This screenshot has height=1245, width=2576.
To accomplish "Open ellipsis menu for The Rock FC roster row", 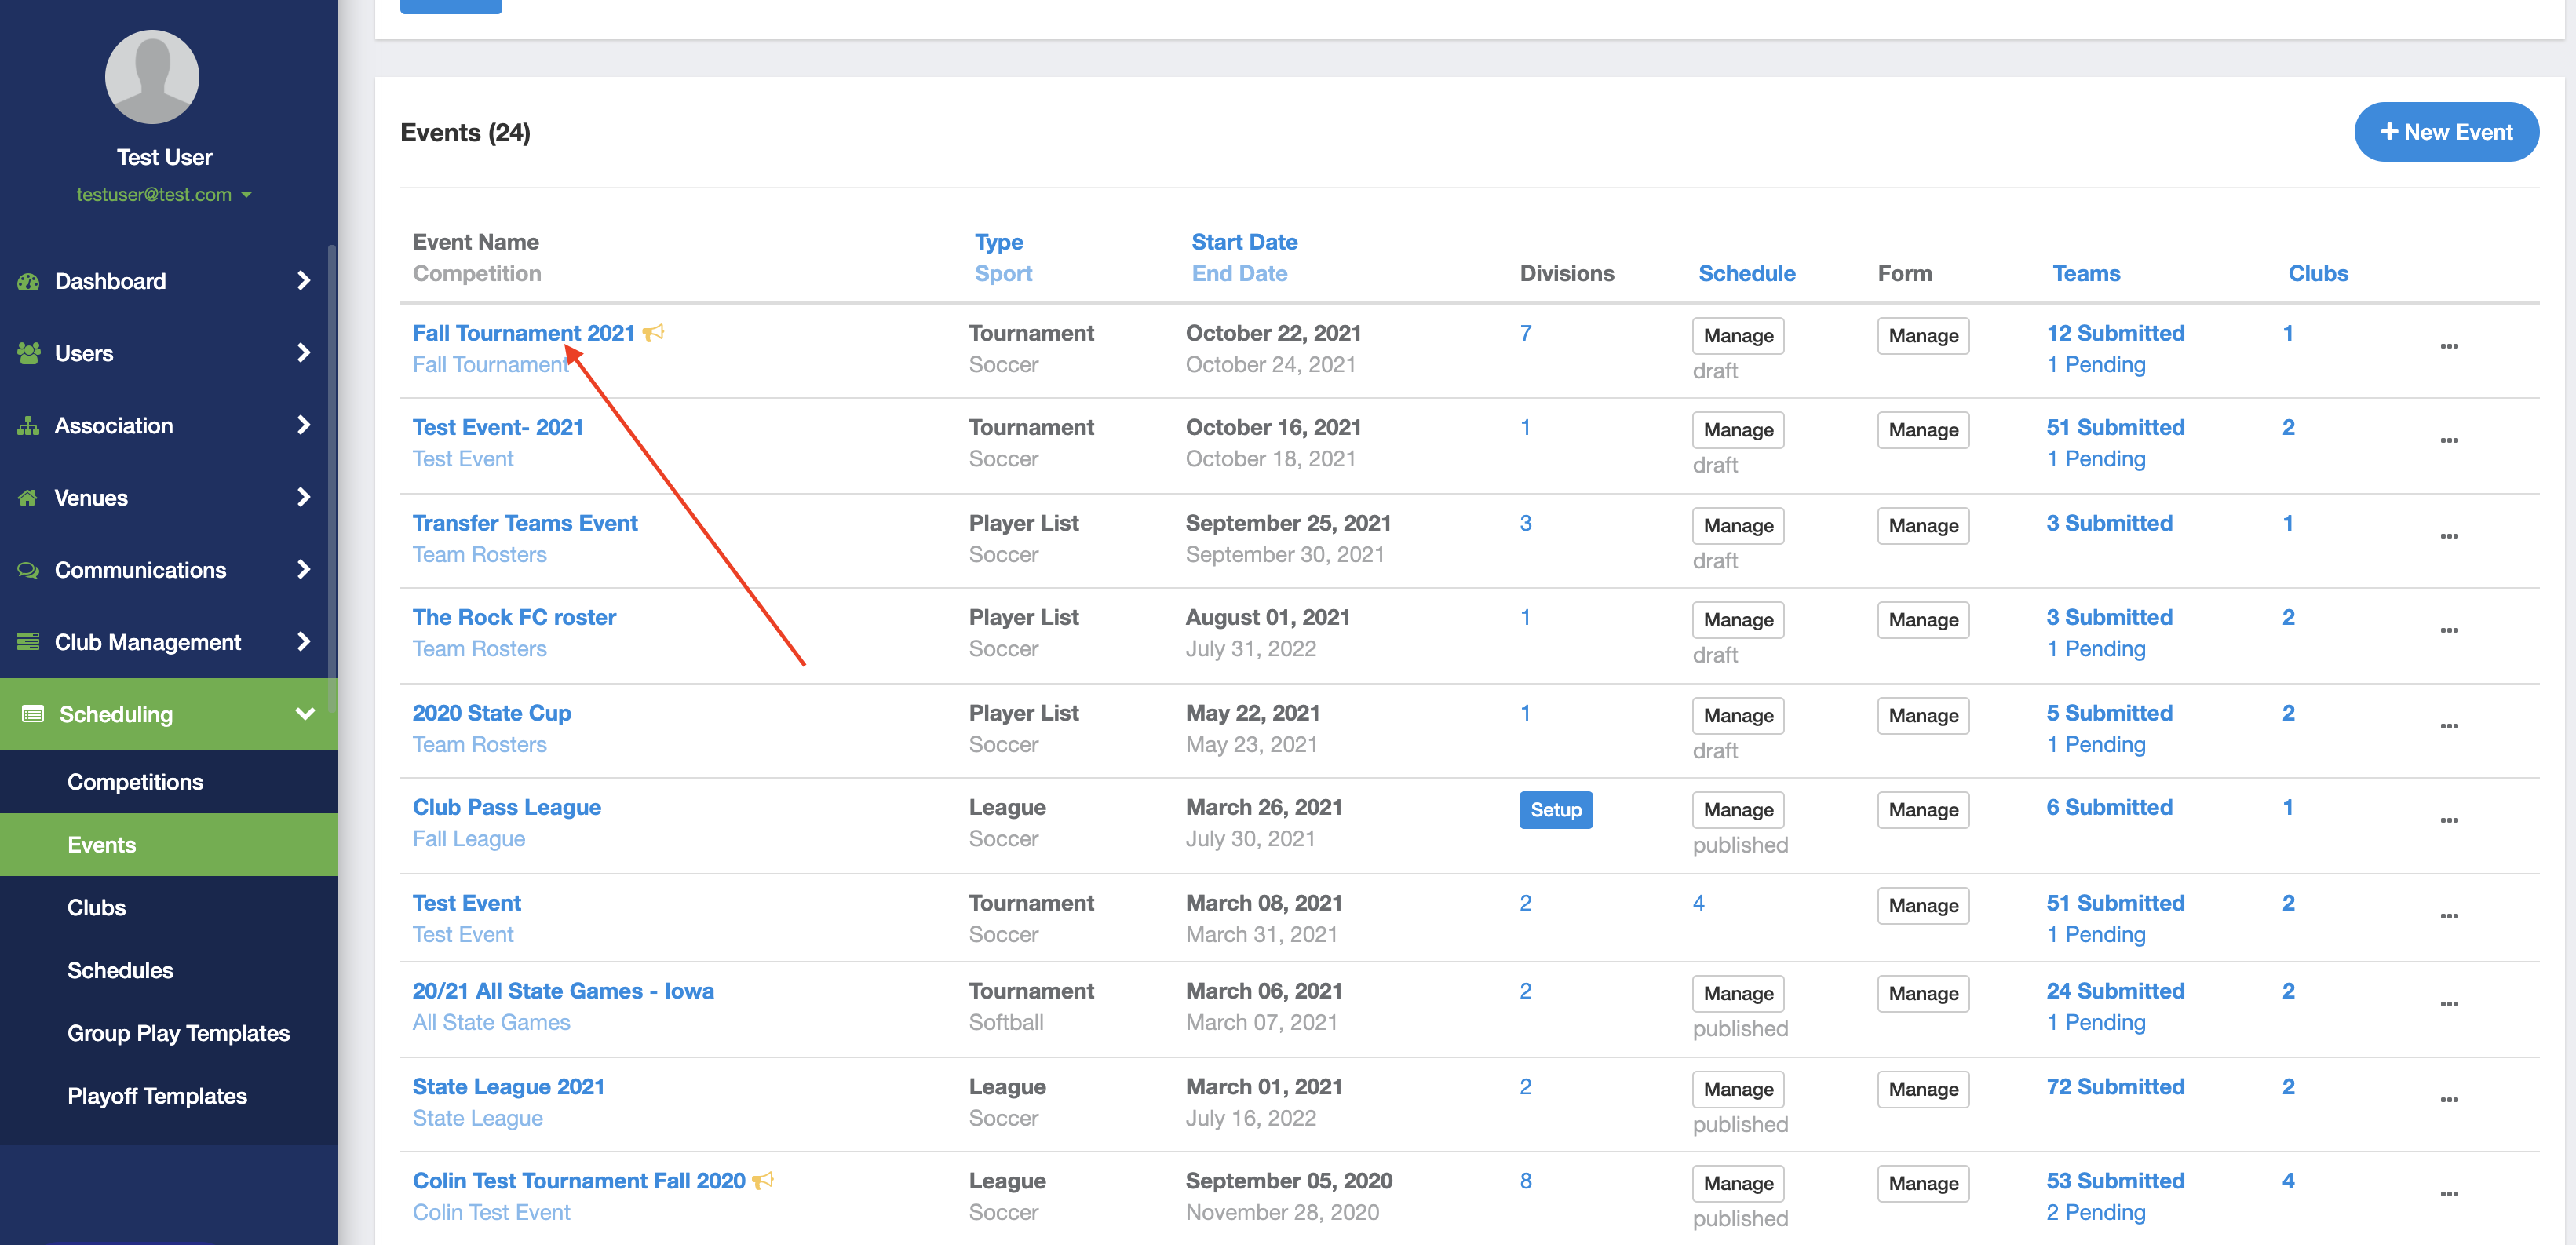I will click(x=2449, y=631).
